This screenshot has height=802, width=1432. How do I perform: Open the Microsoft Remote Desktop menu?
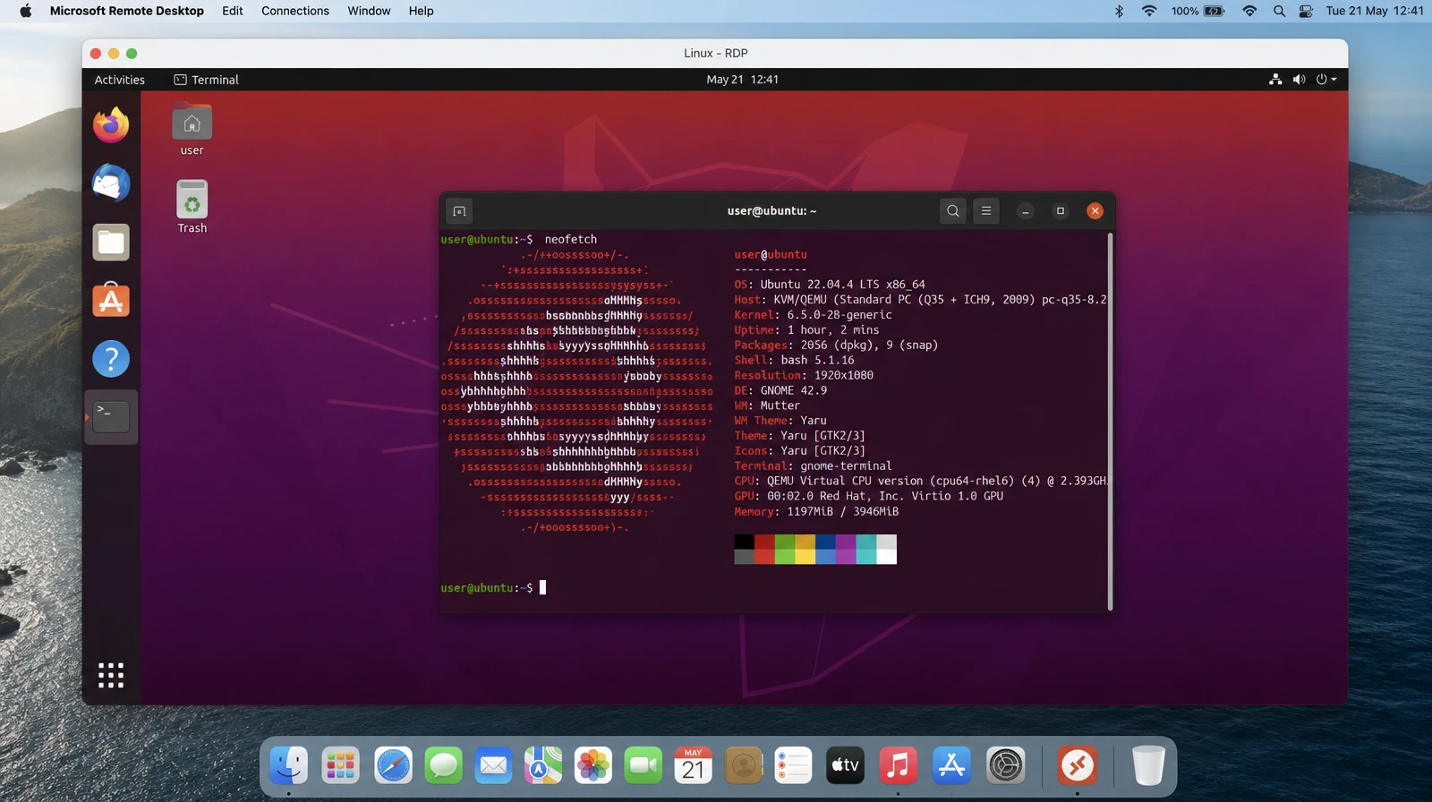click(x=127, y=11)
